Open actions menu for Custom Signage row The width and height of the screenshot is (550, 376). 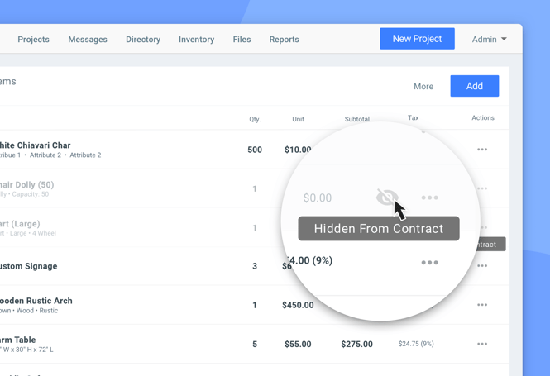pos(482,266)
